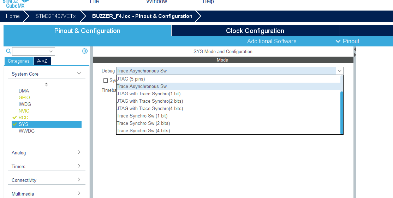Go to Home breadcrumb
This screenshot has height=198, width=393.
coord(13,16)
